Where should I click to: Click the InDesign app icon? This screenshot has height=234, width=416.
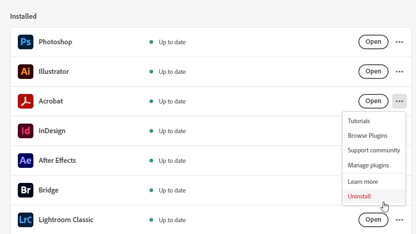click(26, 131)
